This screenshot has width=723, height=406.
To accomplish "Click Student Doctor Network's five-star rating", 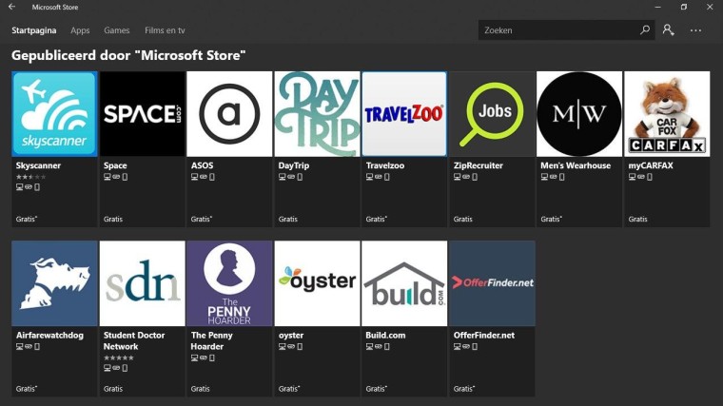I will pyautogui.click(x=119, y=358).
